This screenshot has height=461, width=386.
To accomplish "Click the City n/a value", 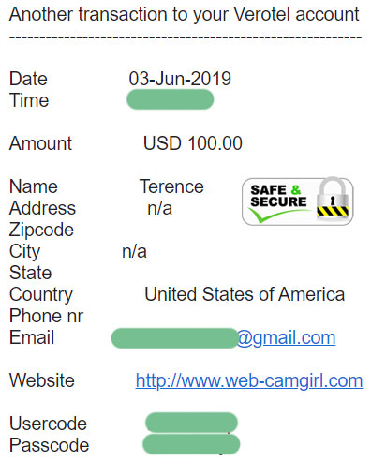I will click(134, 251).
